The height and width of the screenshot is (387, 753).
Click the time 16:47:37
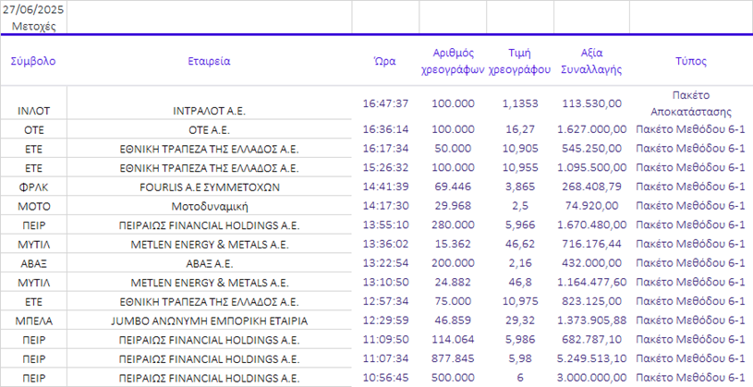385,103
